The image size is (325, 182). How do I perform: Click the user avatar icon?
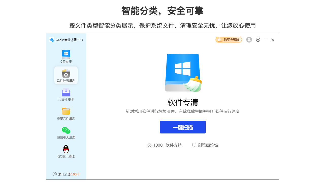tap(249, 40)
